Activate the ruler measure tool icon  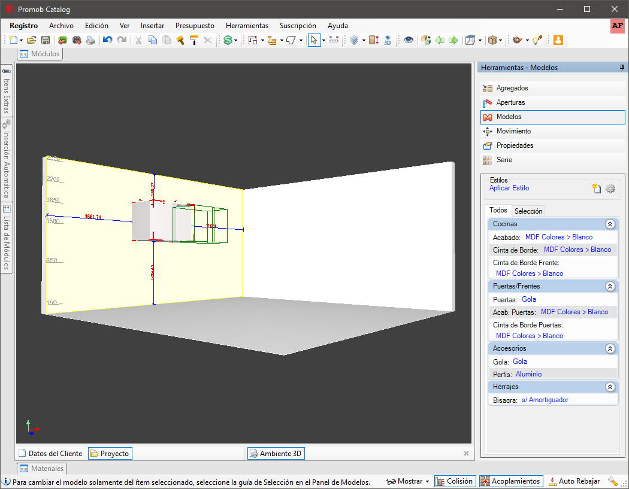[x=334, y=40]
